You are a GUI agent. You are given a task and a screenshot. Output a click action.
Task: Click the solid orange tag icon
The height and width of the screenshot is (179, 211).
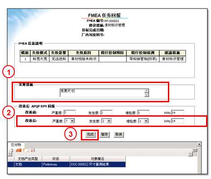click(18, 150)
